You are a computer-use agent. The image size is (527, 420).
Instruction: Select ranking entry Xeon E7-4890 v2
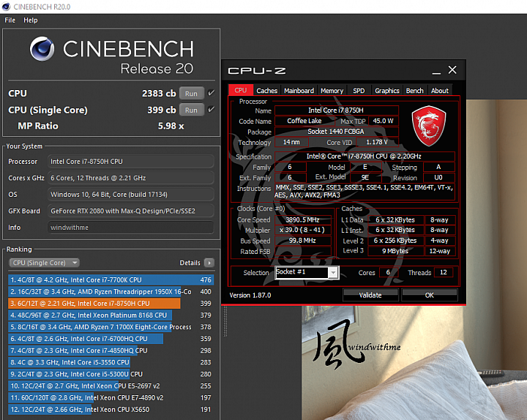[111, 397]
